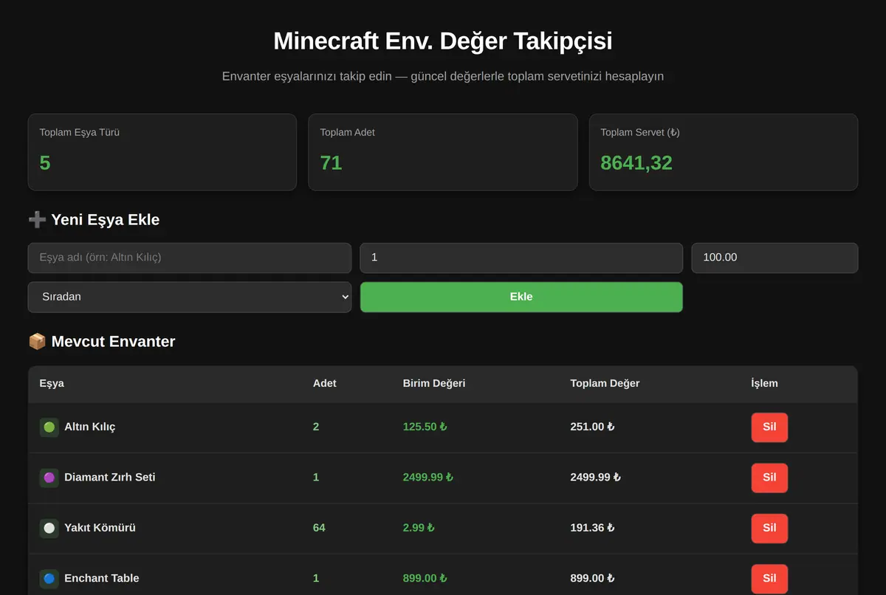Click the Toplam Adet value 71
Image resolution: width=886 pixels, height=595 pixels.
tap(331, 163)
